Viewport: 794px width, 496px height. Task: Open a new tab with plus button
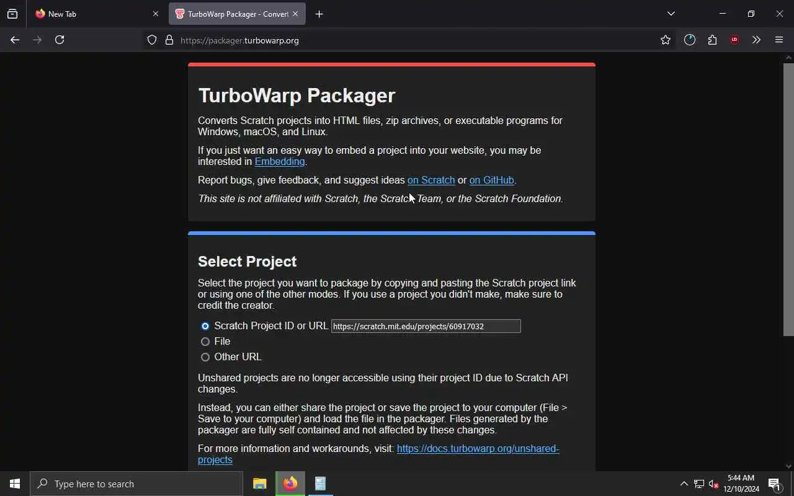coord(319,14)
